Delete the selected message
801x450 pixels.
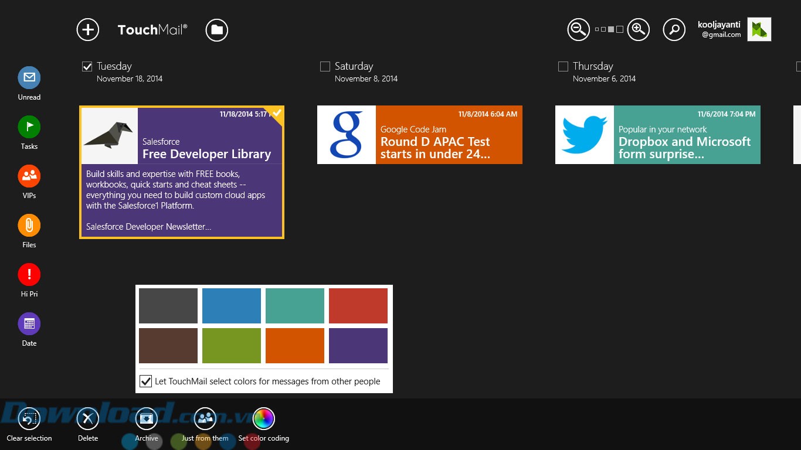pos(88,419)
